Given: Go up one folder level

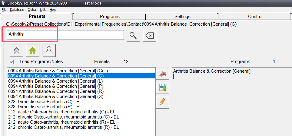Looking at the screenshot, I should click(x=16, y=51).
